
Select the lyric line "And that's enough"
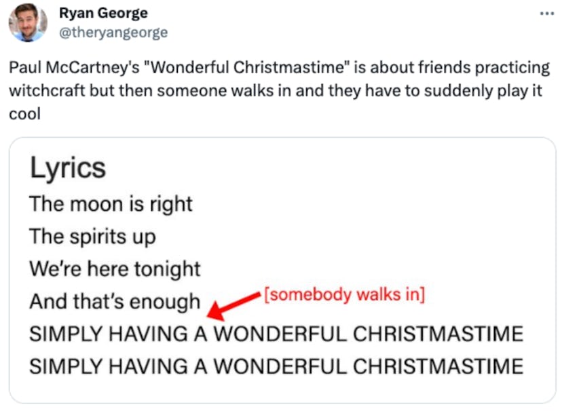[x=115, y=301]
